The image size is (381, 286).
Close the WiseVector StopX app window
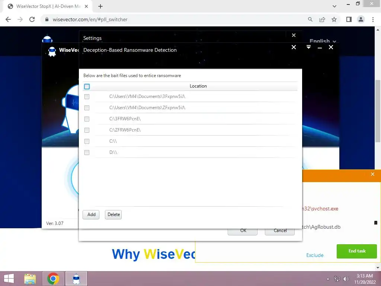coord(331,47)
